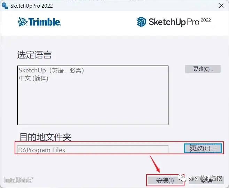This screenshot has width=229, height=188.
Task: Click the SketchUp icon in the title bar
Action: 5,6
